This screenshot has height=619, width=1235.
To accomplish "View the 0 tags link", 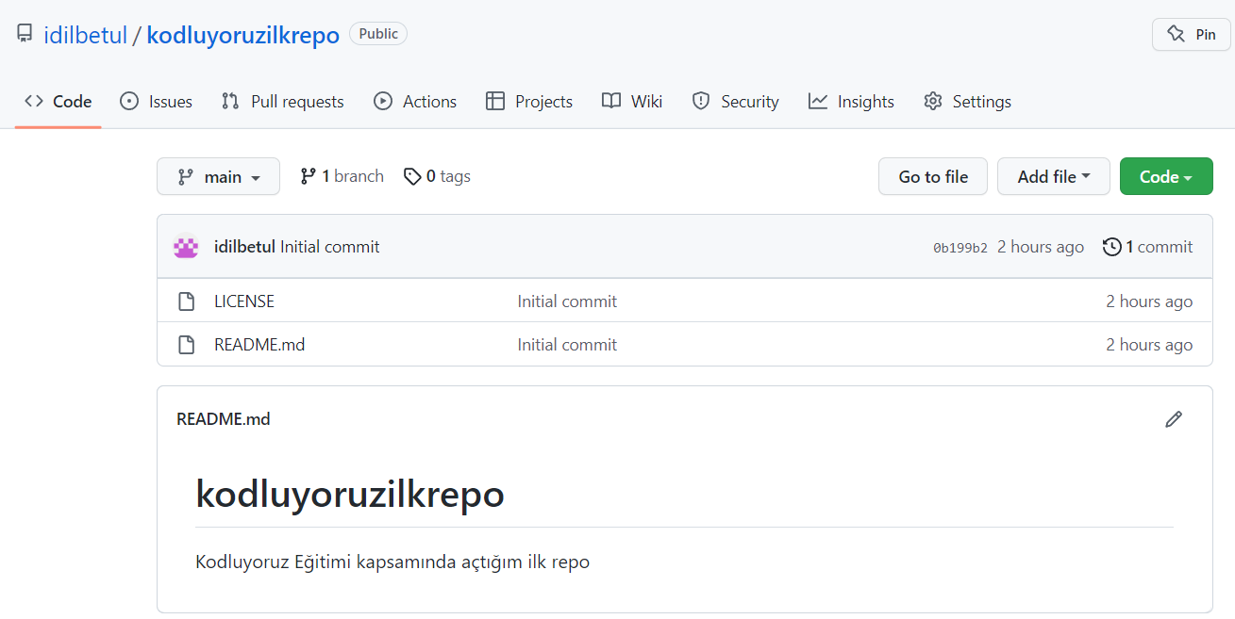I will [x=437, y=176].
